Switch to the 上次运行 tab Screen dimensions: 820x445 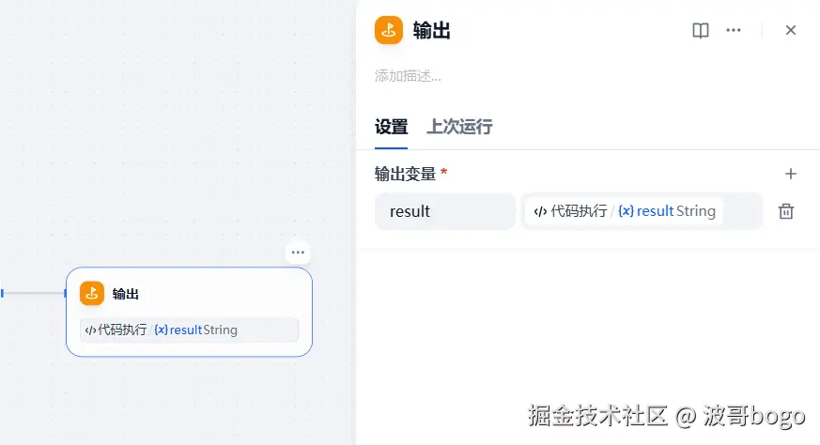click(x=459, y=127)
